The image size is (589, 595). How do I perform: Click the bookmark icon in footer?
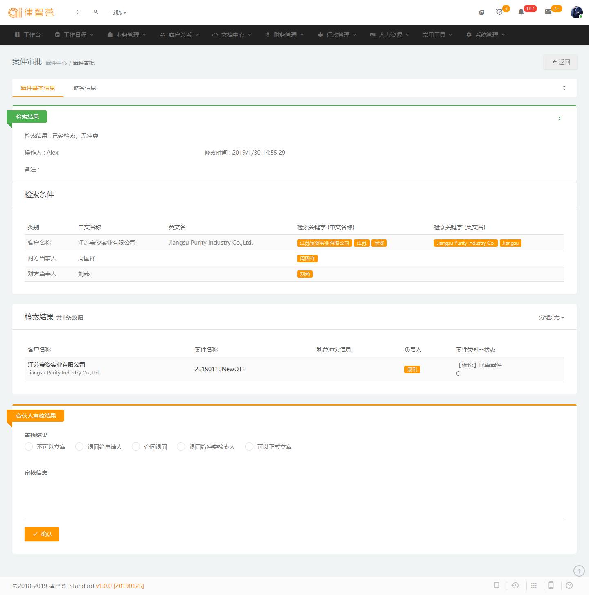point(496,586)
